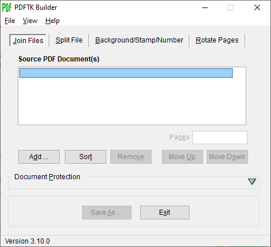The image size is (271, 247).
Task: Click the Remove button
Action: pos(131,157)
